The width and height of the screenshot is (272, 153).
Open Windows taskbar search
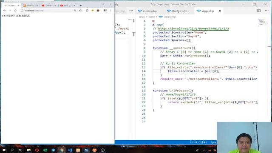(12, 150)
